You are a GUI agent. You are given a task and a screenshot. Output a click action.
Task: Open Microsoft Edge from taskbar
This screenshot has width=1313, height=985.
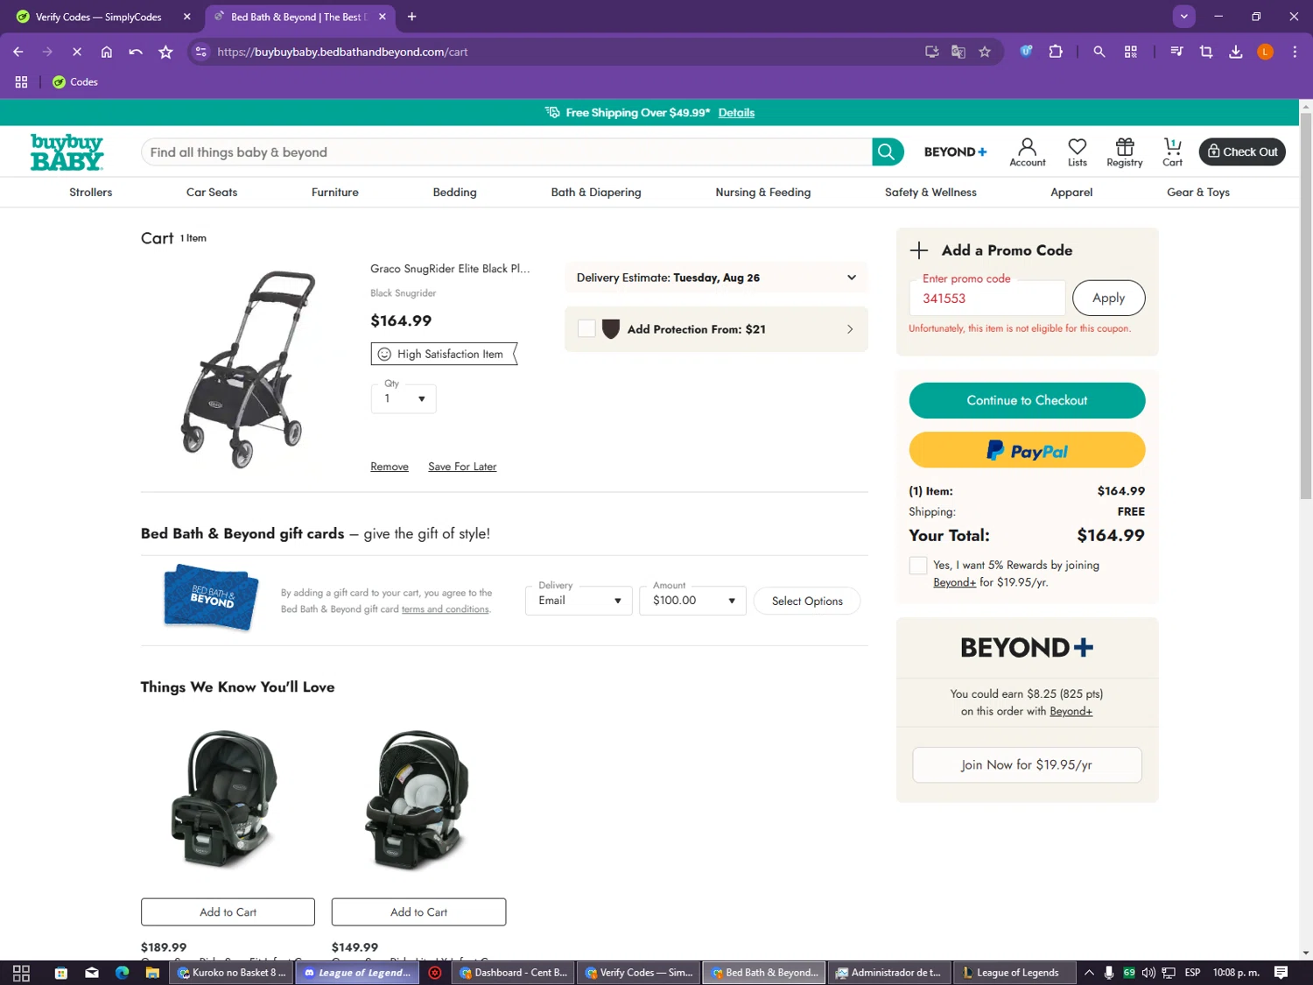point(122,973)
